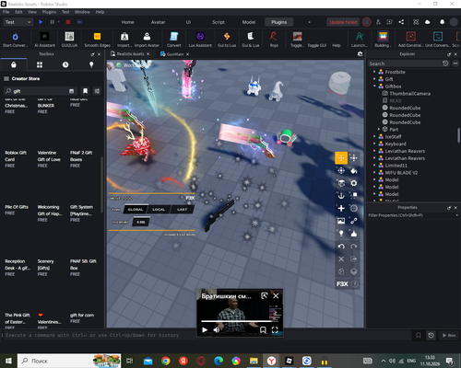The image size is (461, 368).
Task: Choose the F3X lighting bulb tool
Action: click(x=341, y=234)
